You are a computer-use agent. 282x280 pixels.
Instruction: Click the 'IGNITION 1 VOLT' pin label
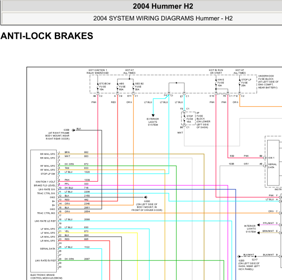pyautogui.click(x=46, y=182)
